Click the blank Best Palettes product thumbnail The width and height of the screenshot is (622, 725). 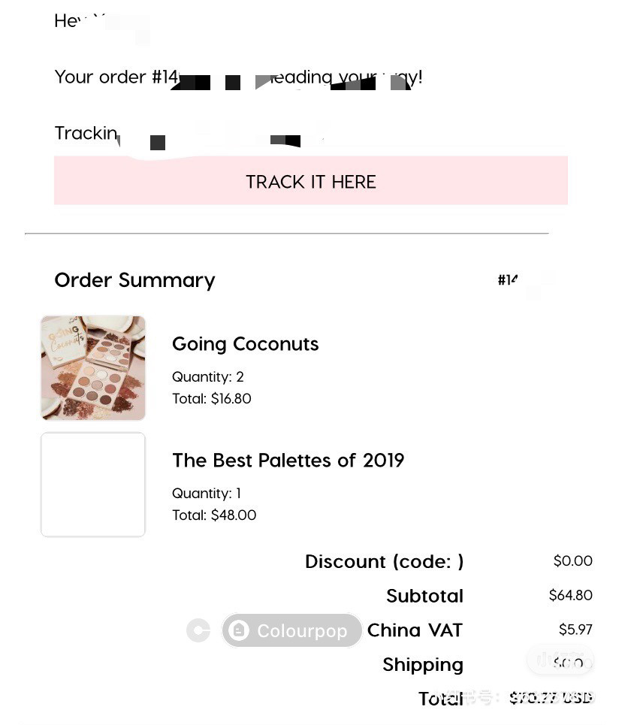[93, 485]
